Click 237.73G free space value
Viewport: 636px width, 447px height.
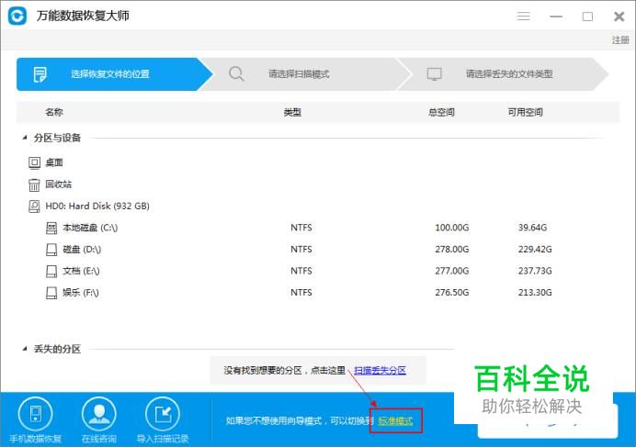click(535, 271)
